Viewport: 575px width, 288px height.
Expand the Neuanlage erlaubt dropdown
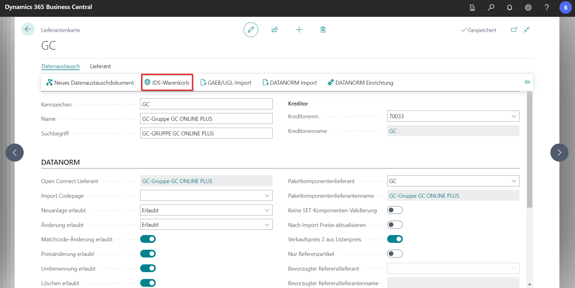click(x=267, y=210)
